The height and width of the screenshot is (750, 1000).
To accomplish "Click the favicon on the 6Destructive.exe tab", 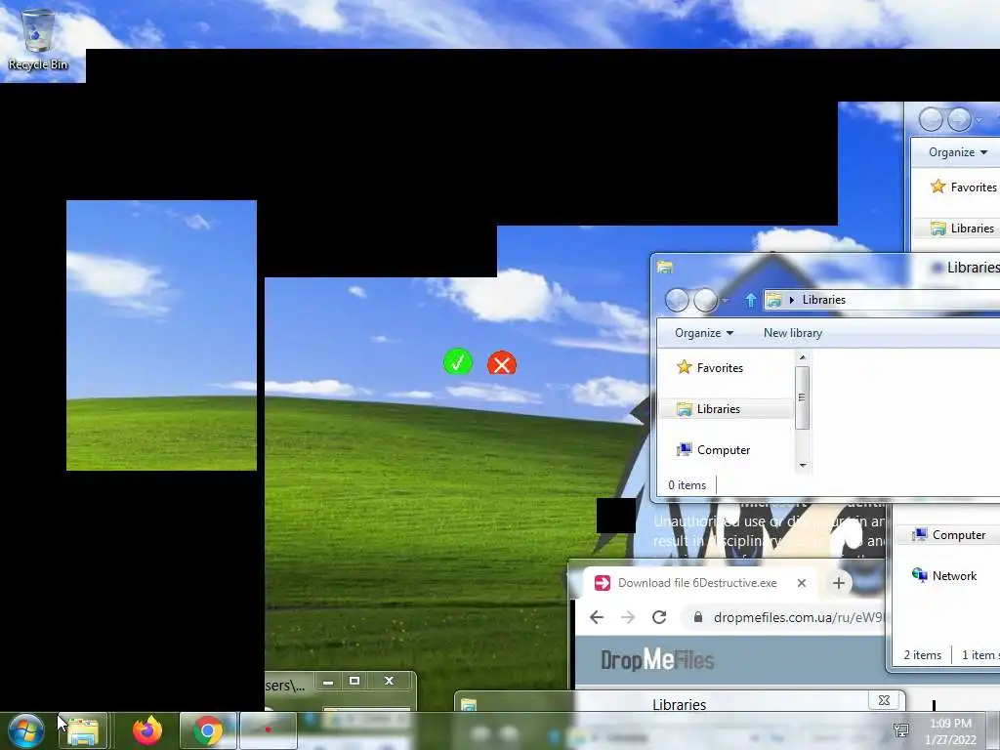I will [x=602, y=583].
